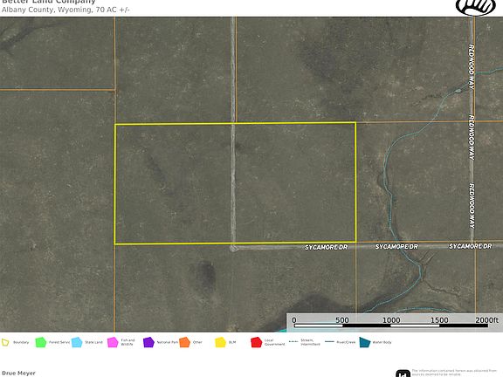Select the orange Other legend icon

click(184, 342)
